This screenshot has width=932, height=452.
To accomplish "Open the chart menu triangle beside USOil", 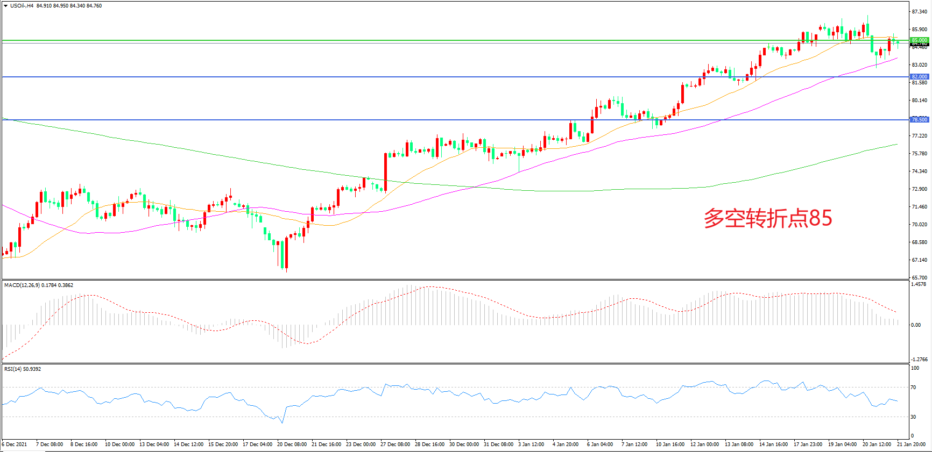I will pos(5,6).
